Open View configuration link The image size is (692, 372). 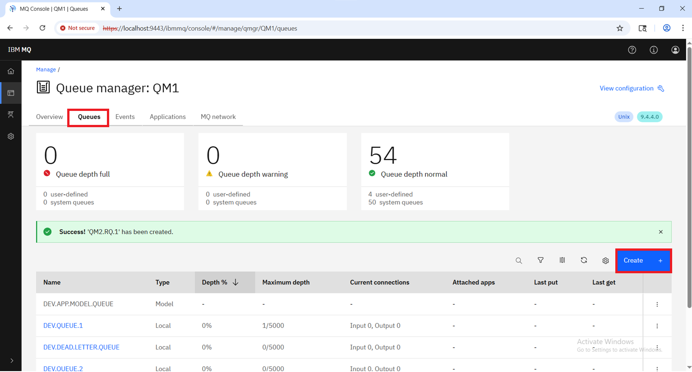coord(632,88)
